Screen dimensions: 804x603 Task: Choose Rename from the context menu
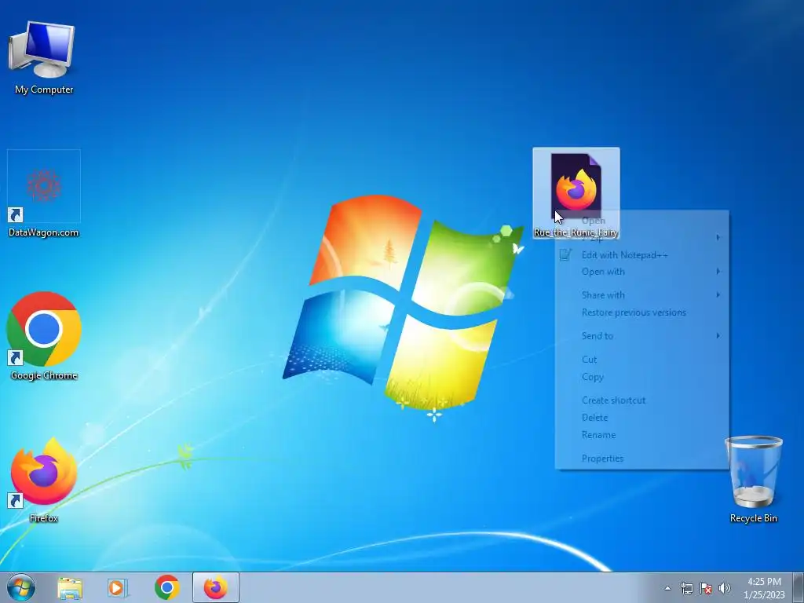click(642, 435)
